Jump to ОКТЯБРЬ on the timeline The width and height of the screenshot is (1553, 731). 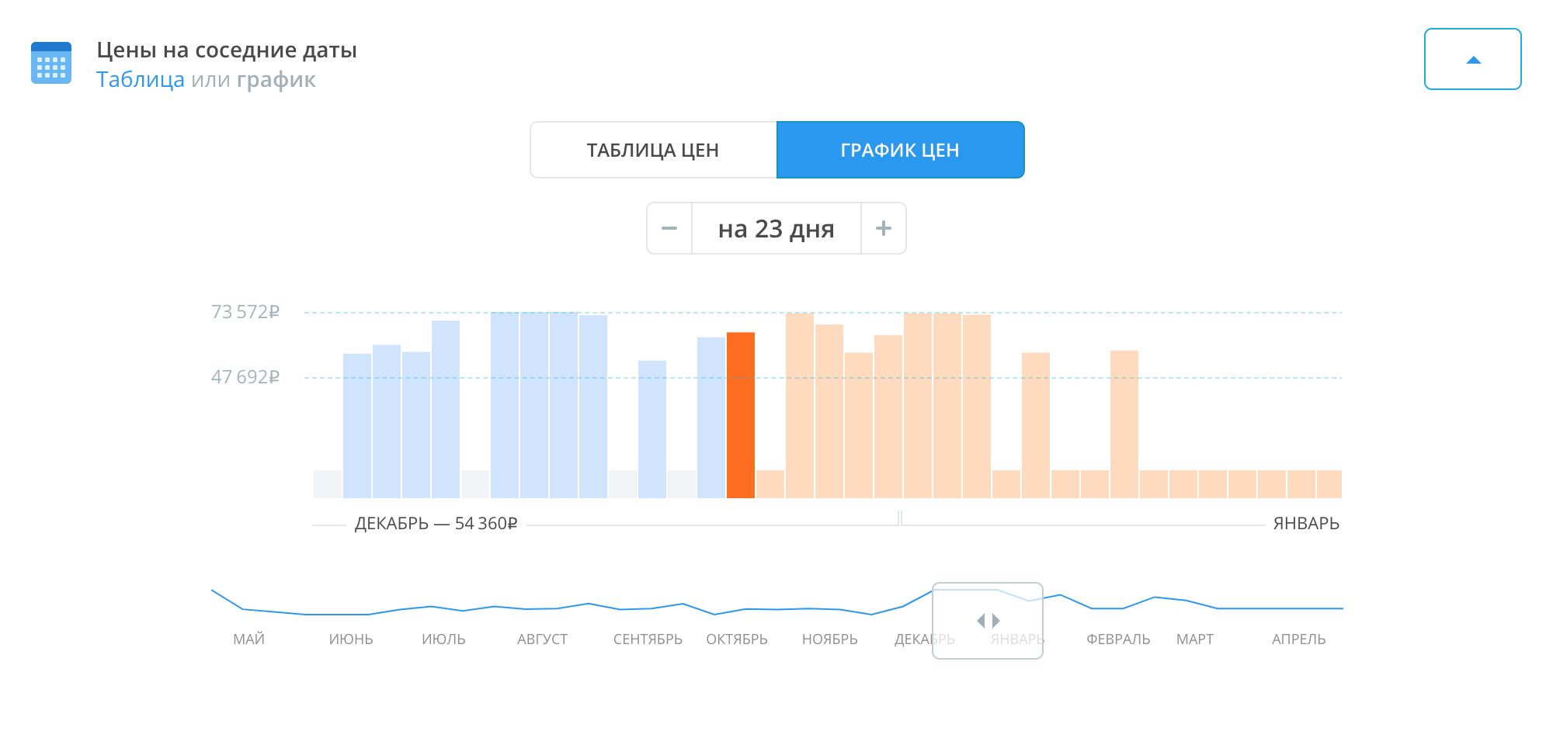tap(737, 639)
